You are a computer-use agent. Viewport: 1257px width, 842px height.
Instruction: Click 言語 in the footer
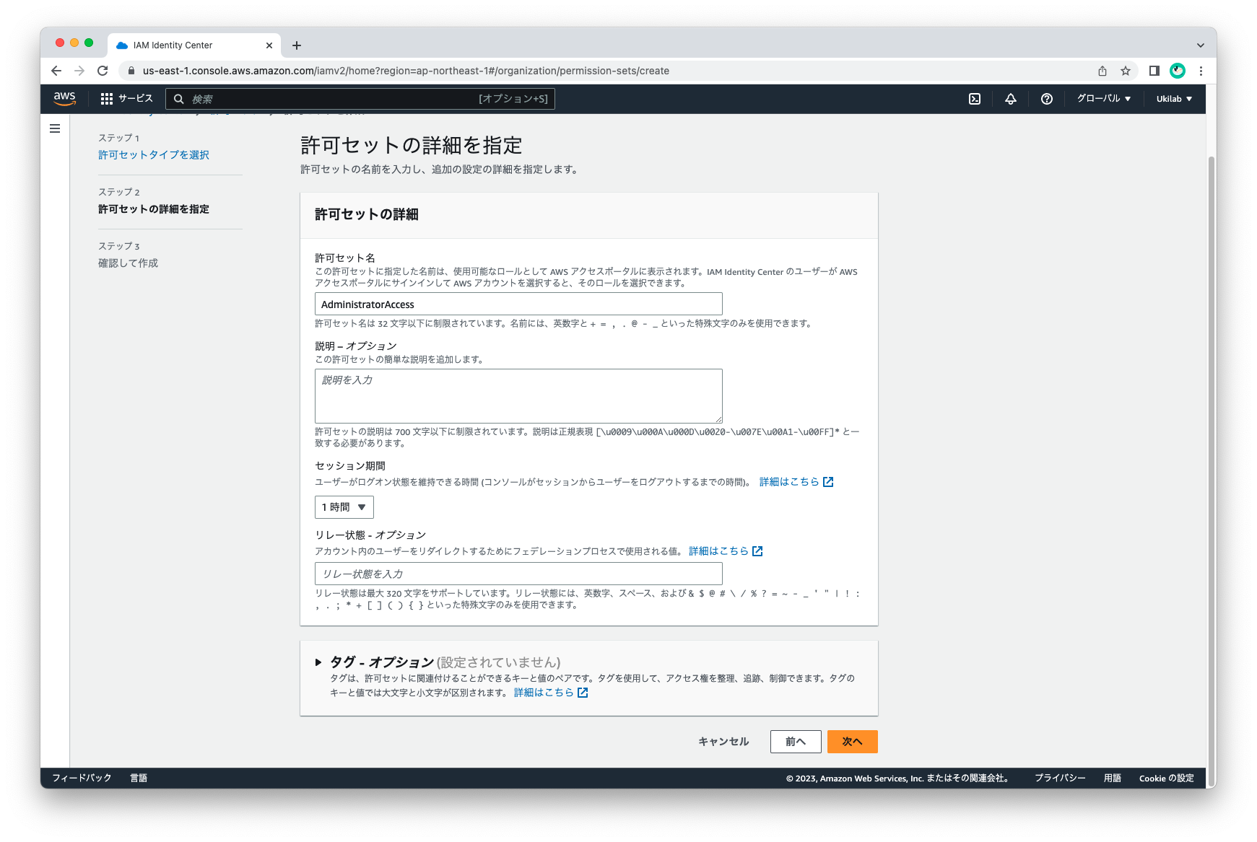tap(139, 778)
